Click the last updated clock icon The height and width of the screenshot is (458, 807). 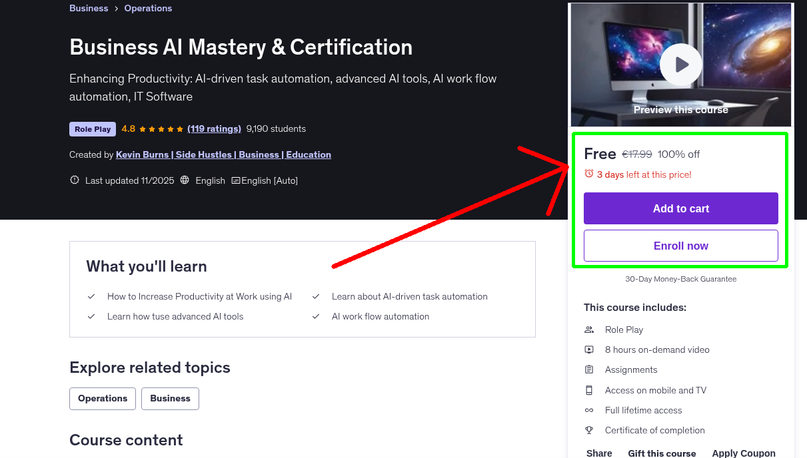74,180
